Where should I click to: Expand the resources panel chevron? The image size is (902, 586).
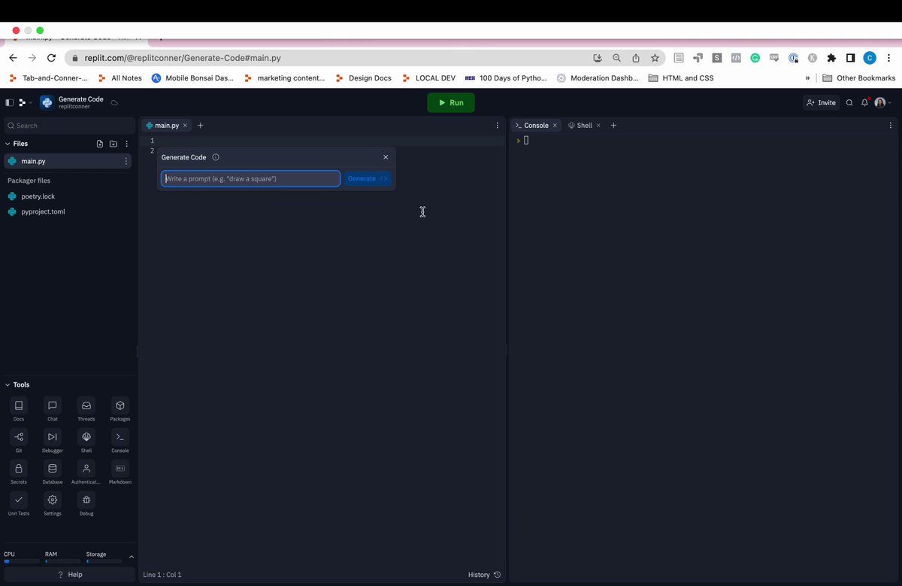(x=132, y=557)
